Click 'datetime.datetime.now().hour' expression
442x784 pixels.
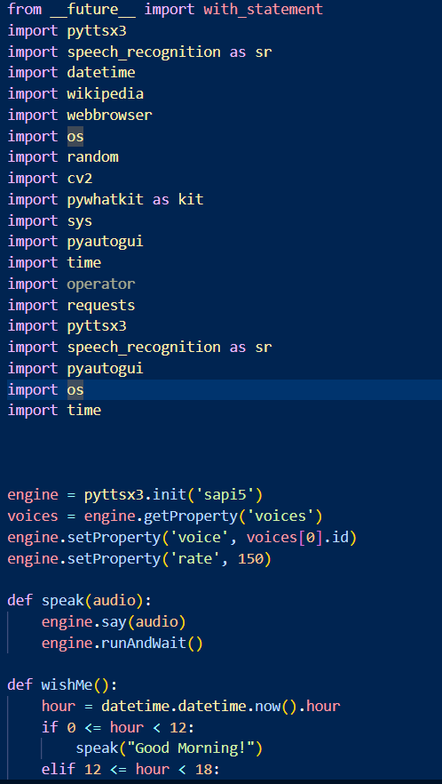pos(220,706)
